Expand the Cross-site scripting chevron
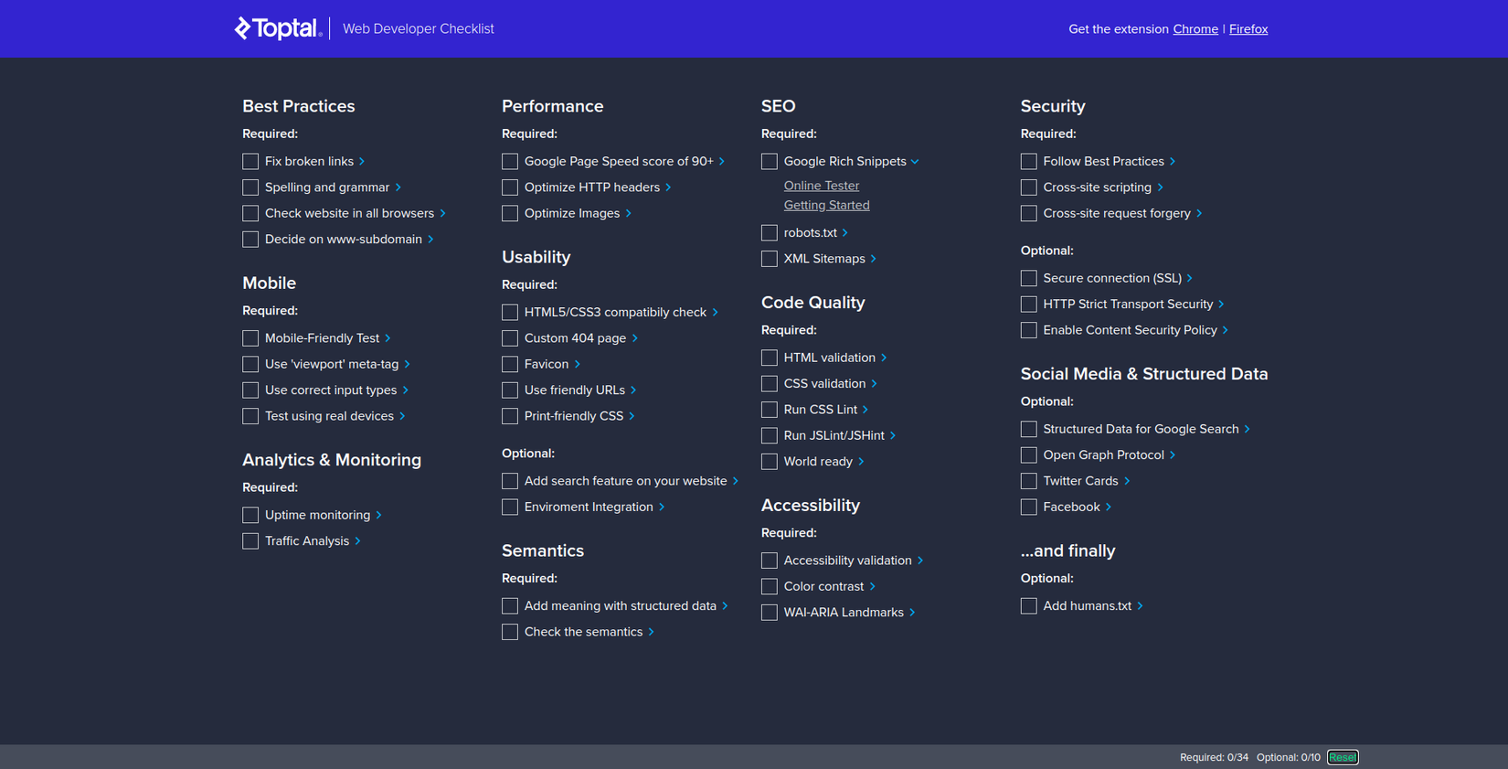 [1161, 187]
